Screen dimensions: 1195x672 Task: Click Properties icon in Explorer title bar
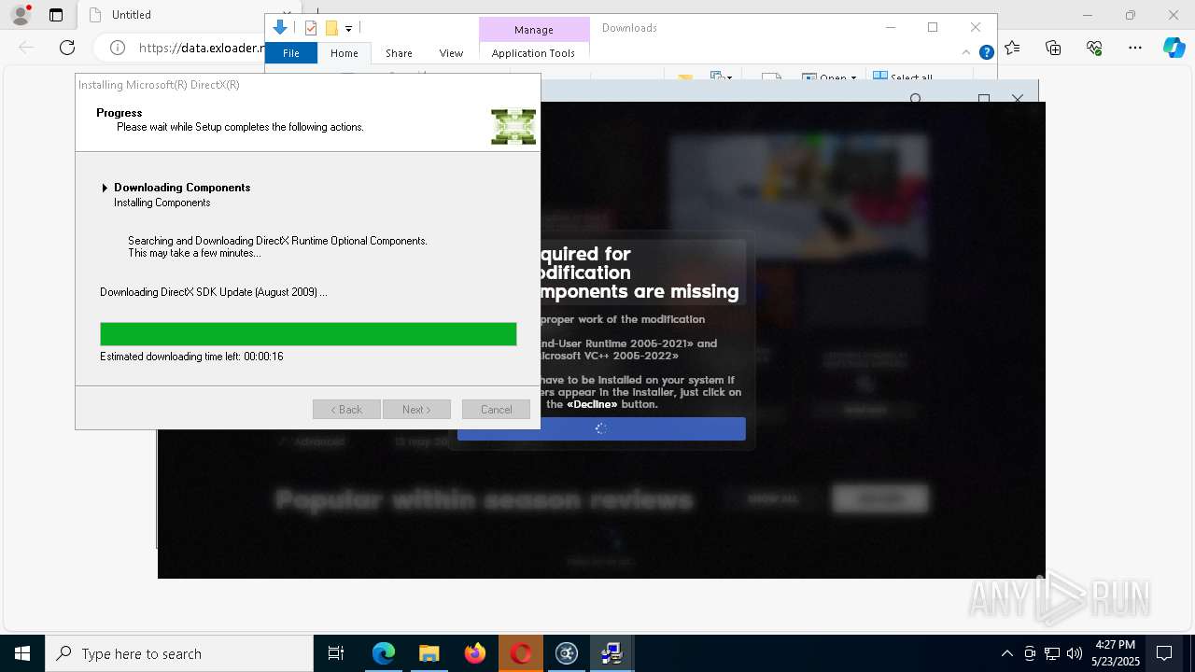click(311, 28)
